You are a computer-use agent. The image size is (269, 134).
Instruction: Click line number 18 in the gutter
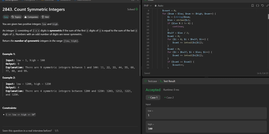click(x=148, y=39)
